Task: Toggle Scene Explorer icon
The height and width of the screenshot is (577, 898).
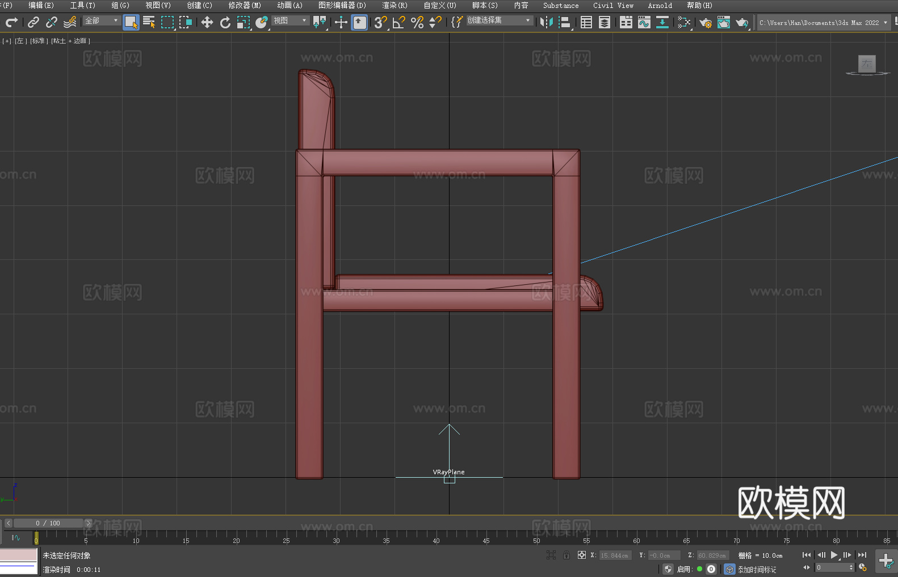Action: click(586, 22)
